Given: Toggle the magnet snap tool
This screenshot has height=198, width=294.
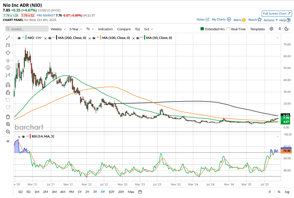Looking at the screenshot, I should click(x=8, y=85).
